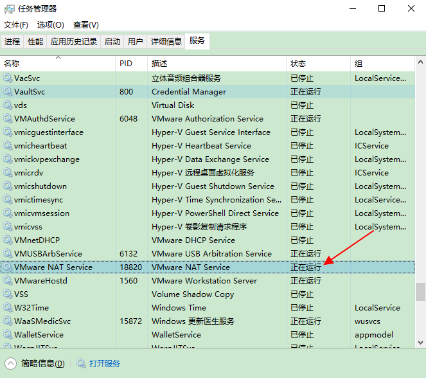Click PID 15872 cell
Viewport: 426px width, 378px height.
pyautogui.click(x=130, y=321)
